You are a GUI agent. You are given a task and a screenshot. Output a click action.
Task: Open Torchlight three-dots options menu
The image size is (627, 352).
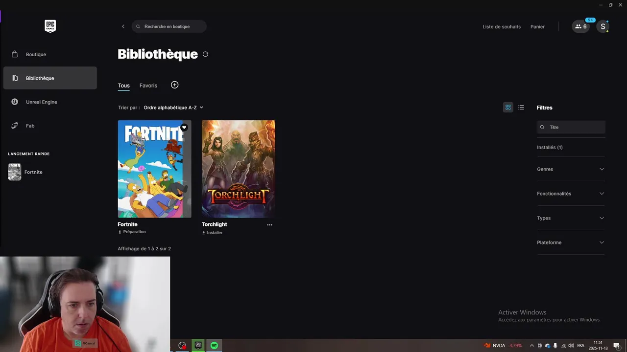pyautogui.click(x=269, y=225)
